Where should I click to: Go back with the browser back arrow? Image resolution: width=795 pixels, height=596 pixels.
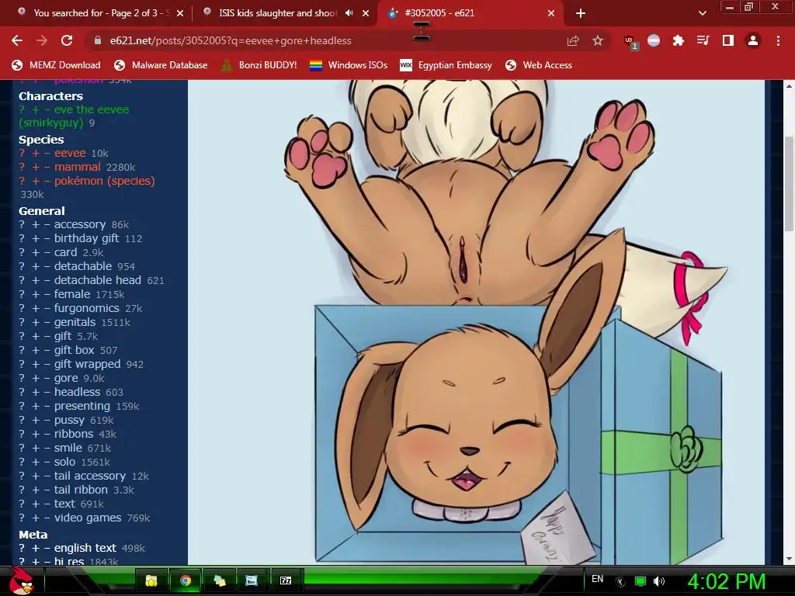point(17,40)
